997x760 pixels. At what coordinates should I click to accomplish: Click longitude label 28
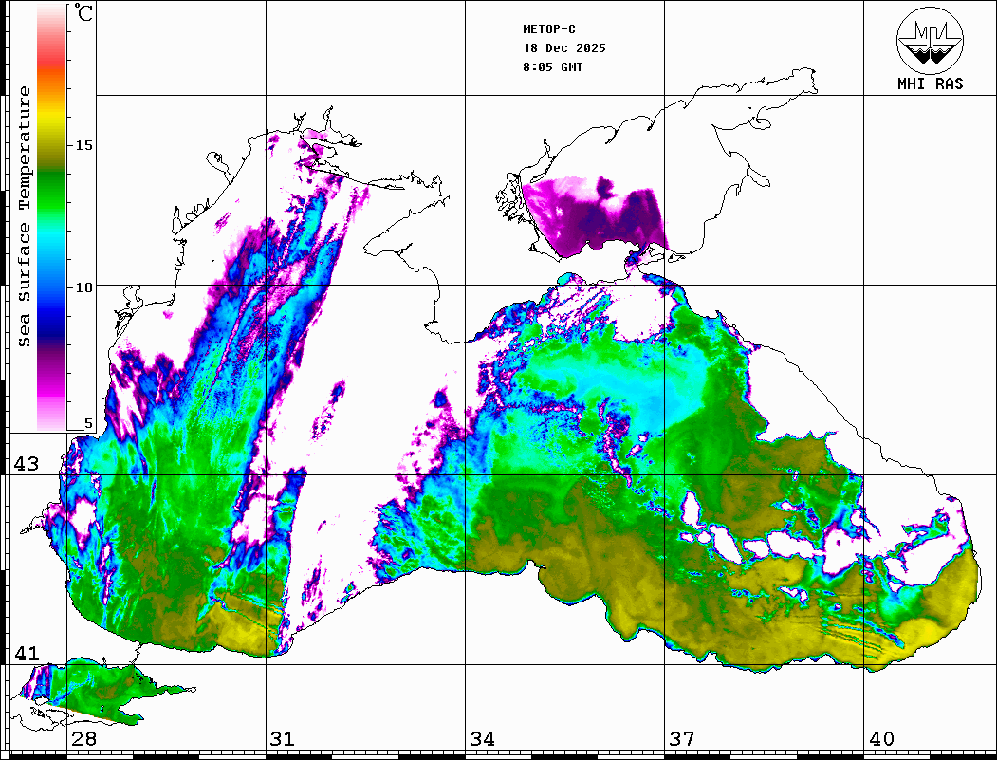[x=83, y=739]
